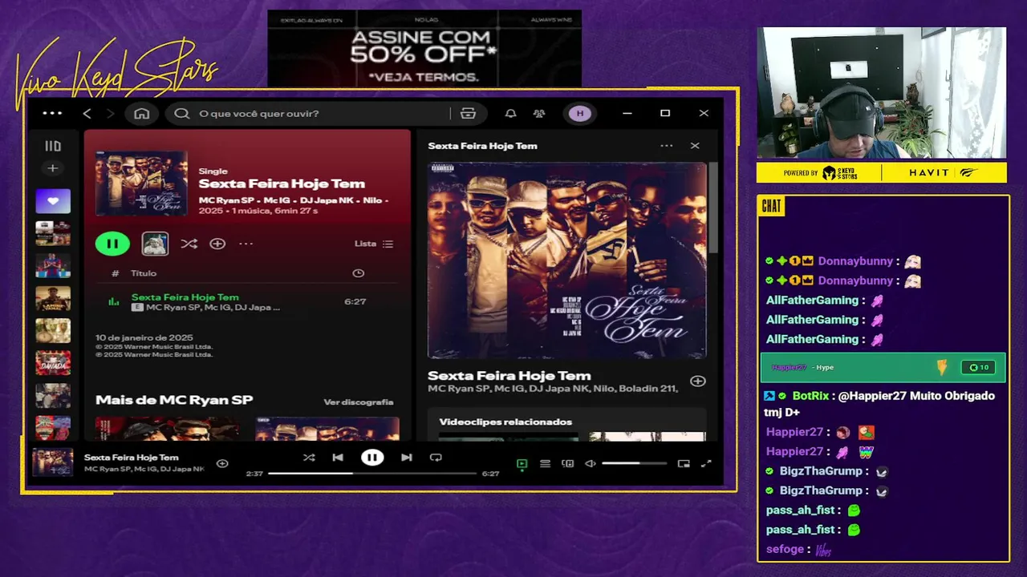Add the single to Your Library
1027x577 pixels.
tap(217, 244)
